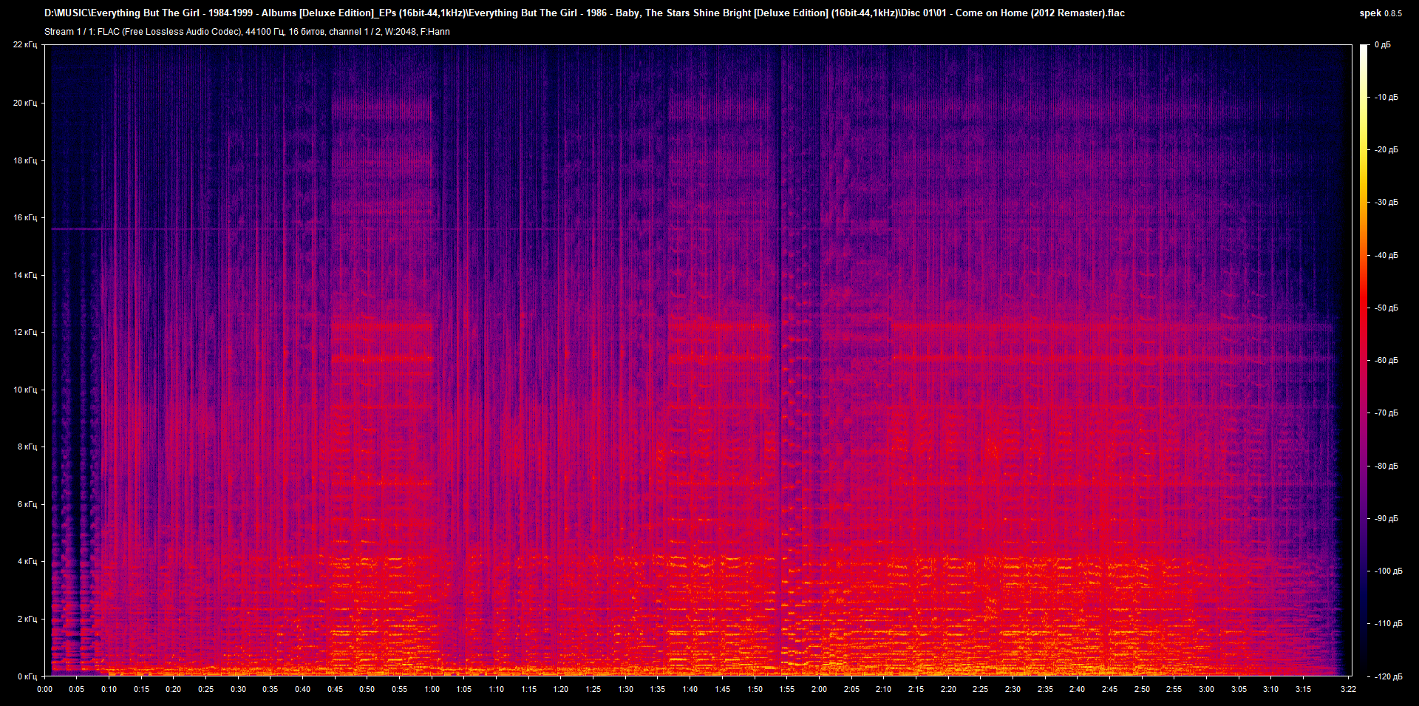1419x706 pixels.
Task: Click the '-50 дБ' level scale label
Action: pos(1386,308)
